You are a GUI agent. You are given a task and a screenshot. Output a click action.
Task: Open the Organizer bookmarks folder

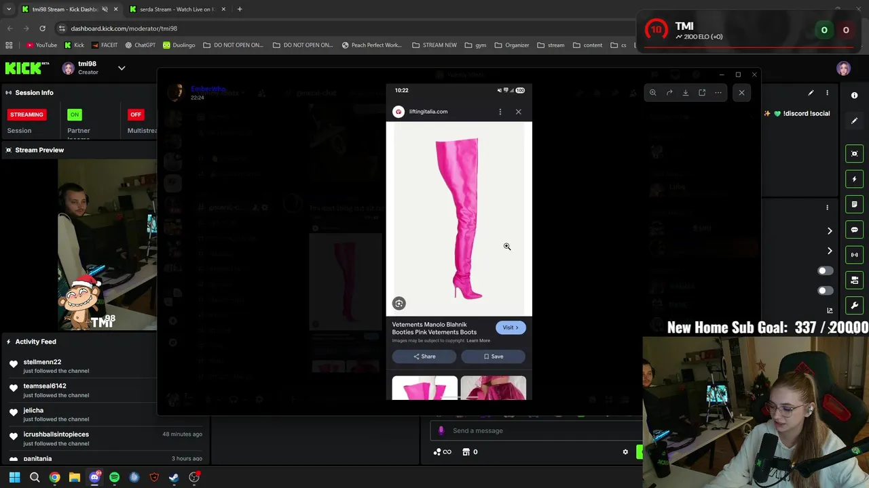(x=512, y=45)
